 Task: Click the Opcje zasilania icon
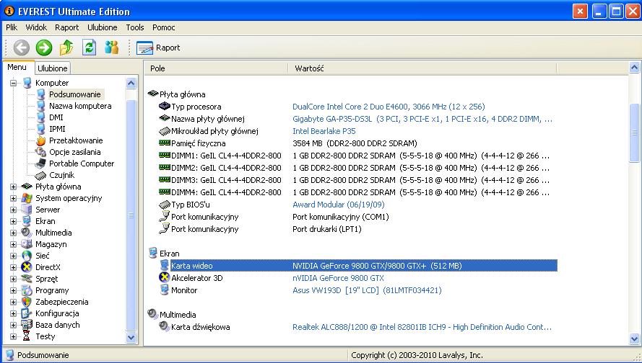tap(40, 152)
